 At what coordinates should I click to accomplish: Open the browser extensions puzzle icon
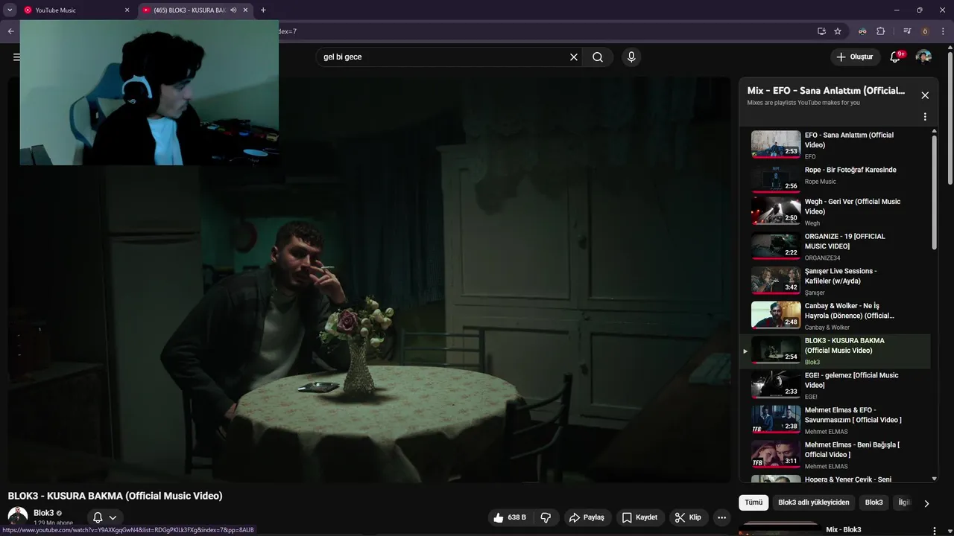point(880,31)
